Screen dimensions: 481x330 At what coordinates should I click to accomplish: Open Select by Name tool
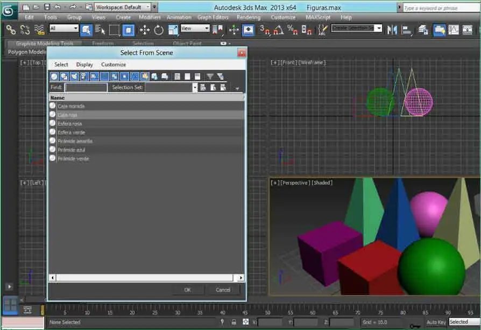coord(100,30)
